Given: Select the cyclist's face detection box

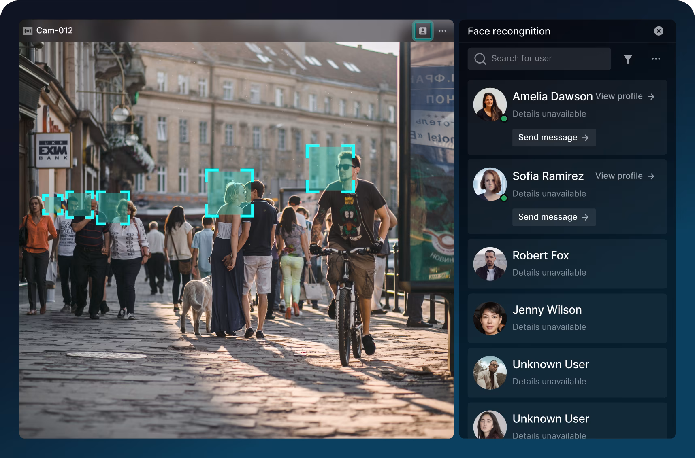Looking at the screenshot, I should [330, 168].
